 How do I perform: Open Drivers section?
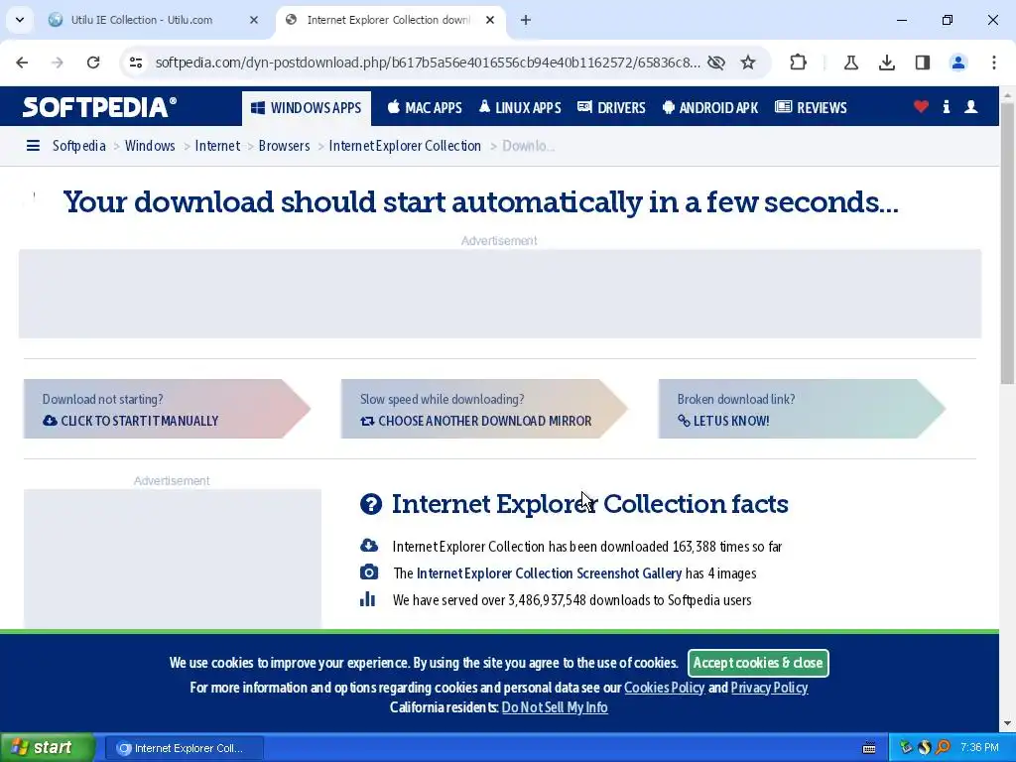[611, 107]
